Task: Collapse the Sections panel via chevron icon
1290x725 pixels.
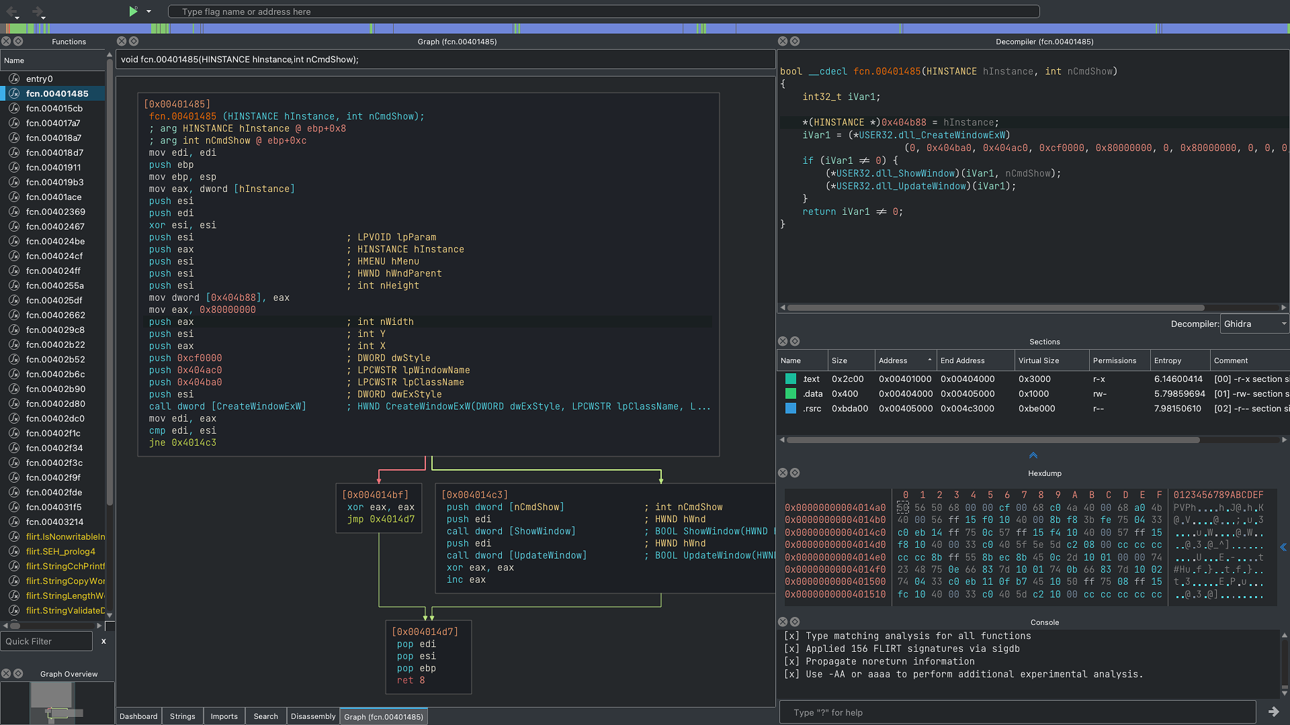Action: point(1033,455)
